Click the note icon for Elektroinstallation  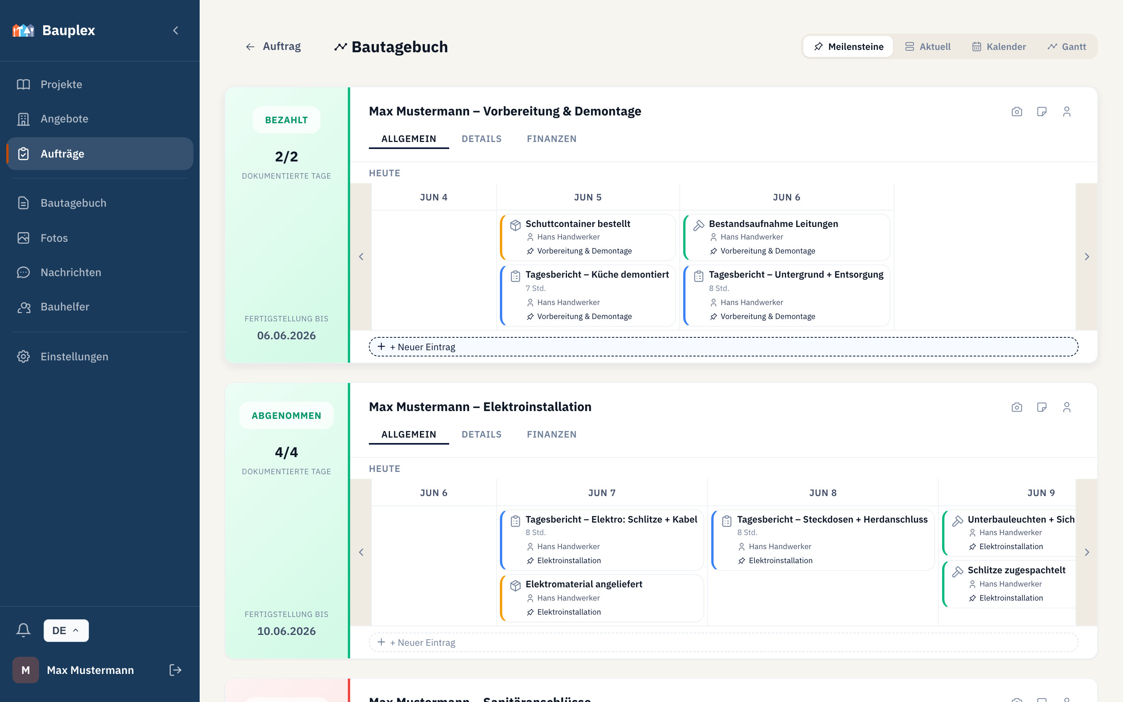[1042, 407]
